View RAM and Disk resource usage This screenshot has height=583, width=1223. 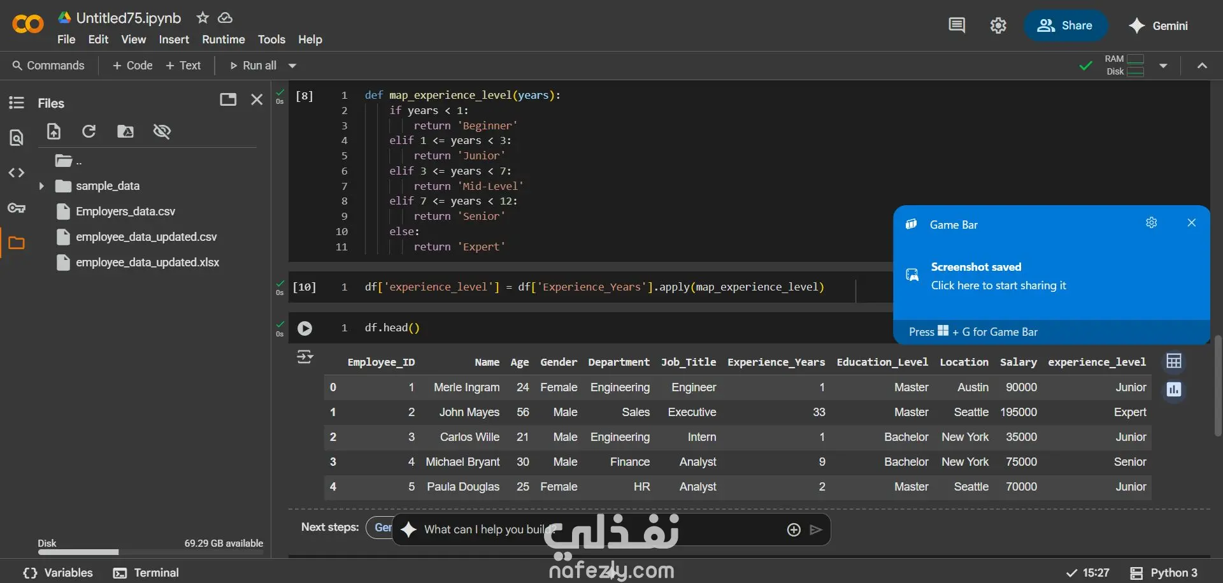tap(1125, 65)
